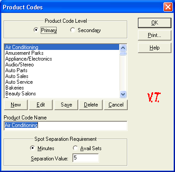Click the product list scrollbar thumb

click(123, 53)
